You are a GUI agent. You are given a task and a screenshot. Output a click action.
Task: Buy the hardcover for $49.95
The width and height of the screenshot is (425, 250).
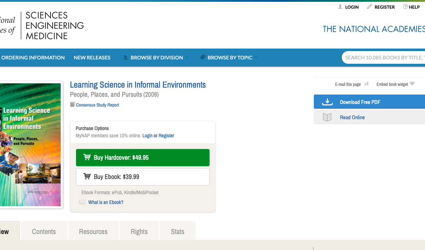(142, 158)
